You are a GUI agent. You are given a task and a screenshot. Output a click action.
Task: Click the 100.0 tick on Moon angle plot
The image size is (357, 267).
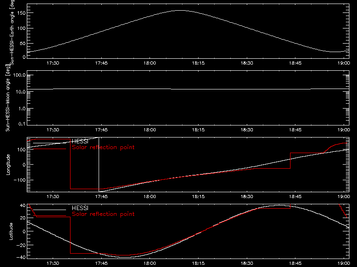pyautogui.click(x=19, y=75)
